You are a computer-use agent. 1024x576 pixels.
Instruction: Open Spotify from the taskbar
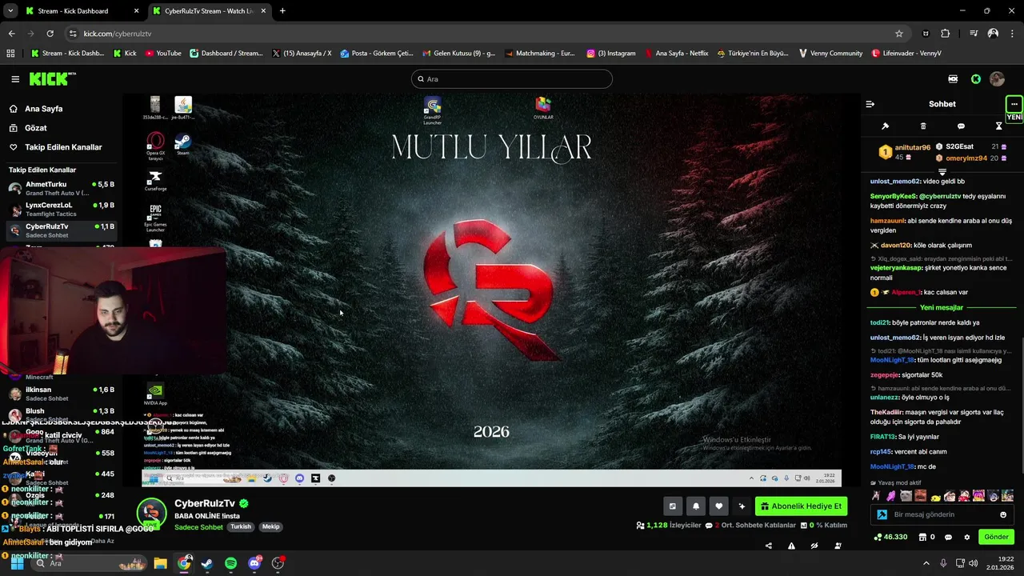pyautogui.click(x=230, y=563)
